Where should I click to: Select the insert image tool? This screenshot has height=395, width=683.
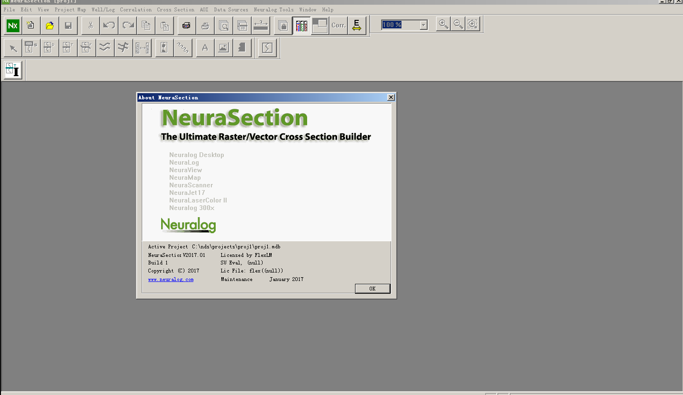[224, 48]
